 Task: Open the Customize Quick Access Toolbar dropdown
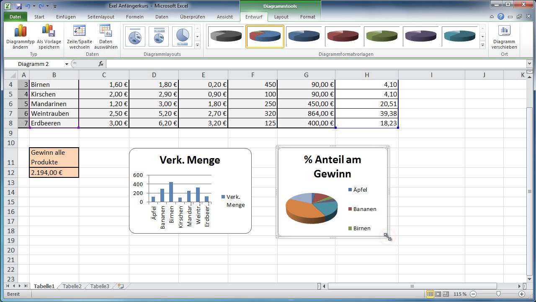[x=55, y=6]
